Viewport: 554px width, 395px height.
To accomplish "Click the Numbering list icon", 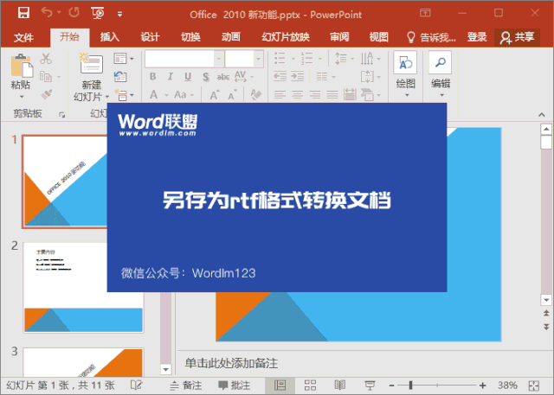I will coord(306,58).
